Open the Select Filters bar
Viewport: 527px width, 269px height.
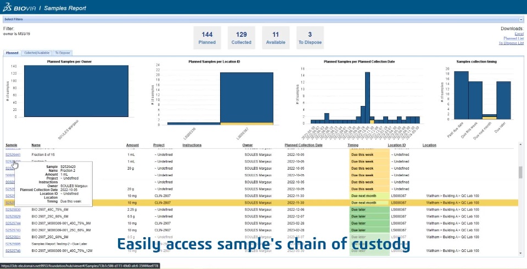pyautogui.click(x=263, y=20)
